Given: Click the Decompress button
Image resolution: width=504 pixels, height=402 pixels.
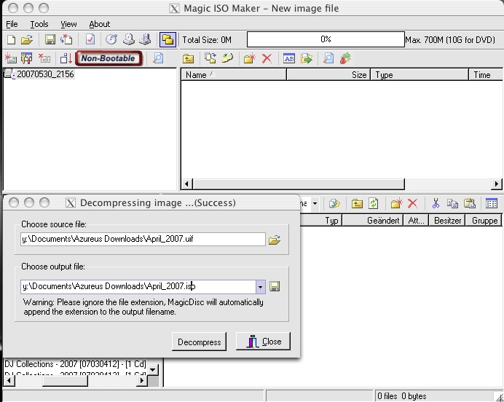Looking at the screenshot, I should click(x=200, y=342).
